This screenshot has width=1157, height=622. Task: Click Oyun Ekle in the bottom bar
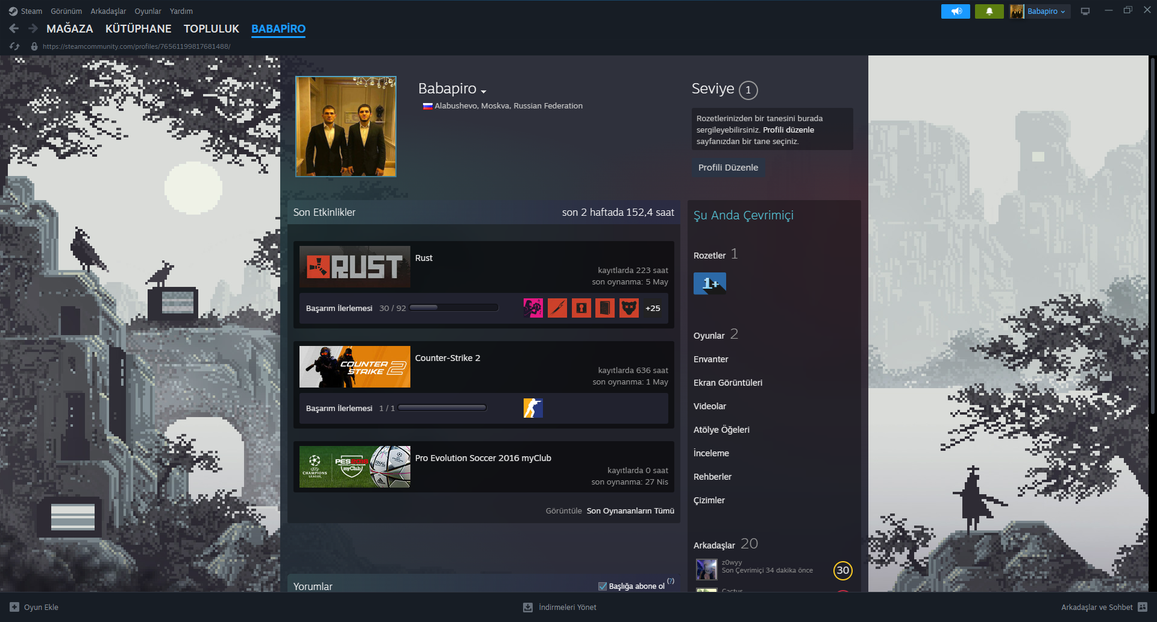(x=41, y=607)
